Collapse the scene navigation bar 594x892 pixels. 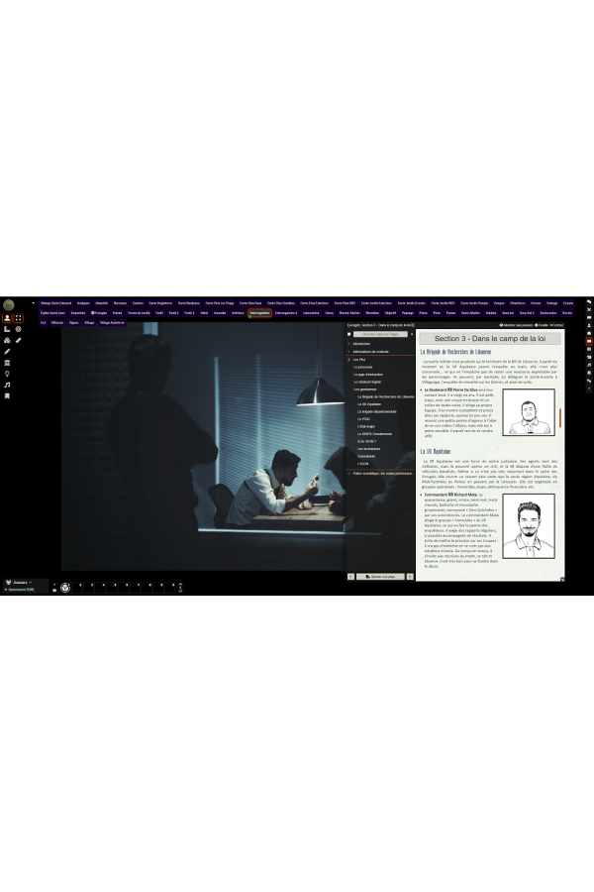pos(33,303)
